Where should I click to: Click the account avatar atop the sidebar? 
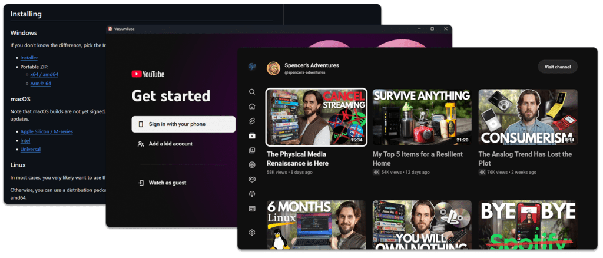[252, 67]
